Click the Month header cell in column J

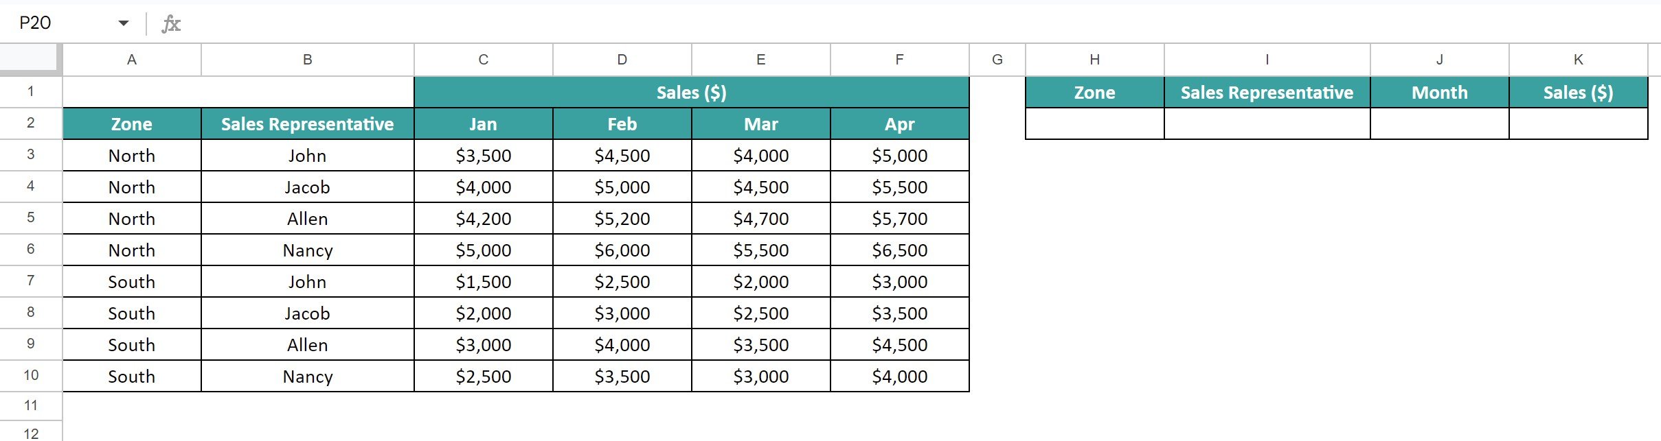click(x=1439, y=92)
